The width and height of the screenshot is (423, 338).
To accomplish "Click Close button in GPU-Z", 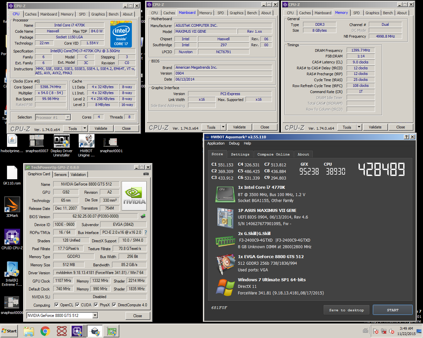I will point(137,316).
